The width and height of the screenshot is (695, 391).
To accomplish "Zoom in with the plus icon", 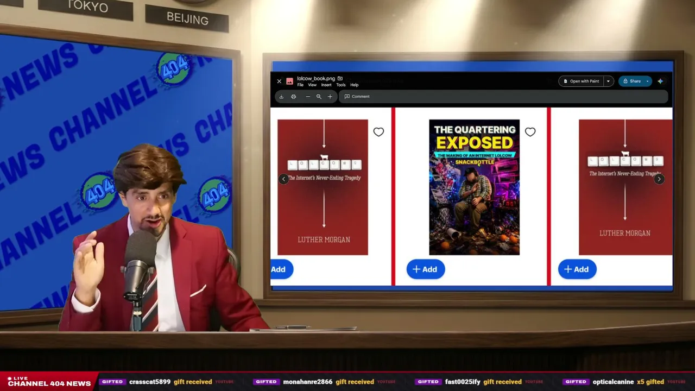I will 330,97.
